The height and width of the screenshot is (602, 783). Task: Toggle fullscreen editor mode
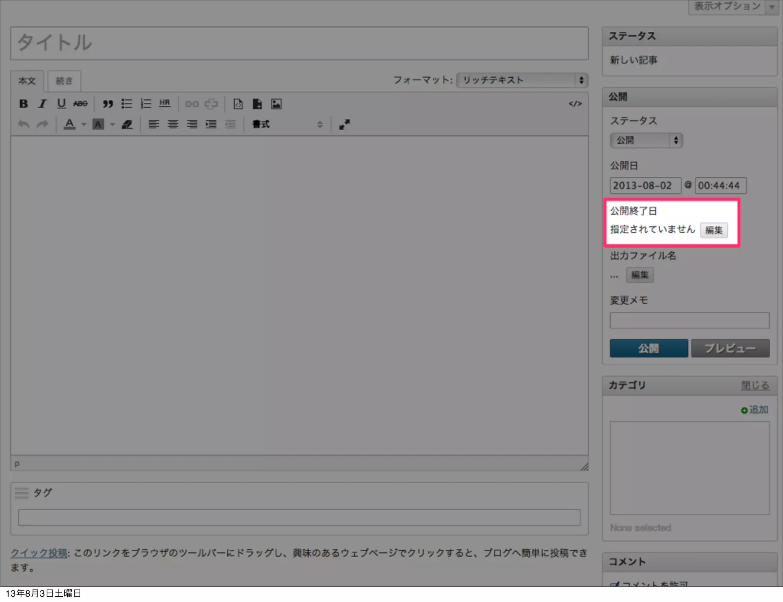(344, 125)
